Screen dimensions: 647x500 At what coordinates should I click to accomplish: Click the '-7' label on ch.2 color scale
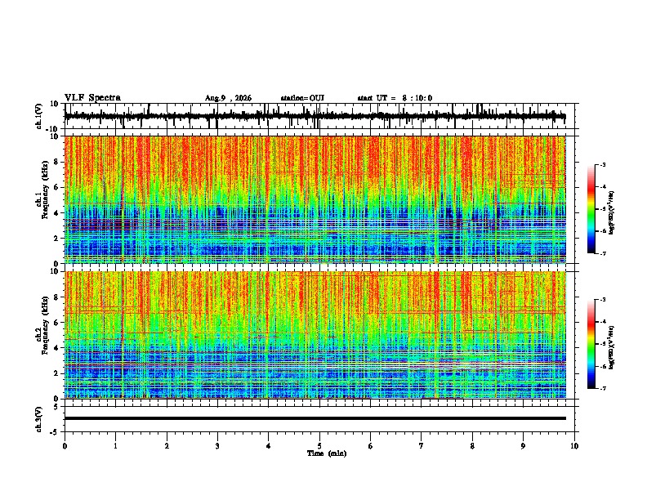coord(602,389)
